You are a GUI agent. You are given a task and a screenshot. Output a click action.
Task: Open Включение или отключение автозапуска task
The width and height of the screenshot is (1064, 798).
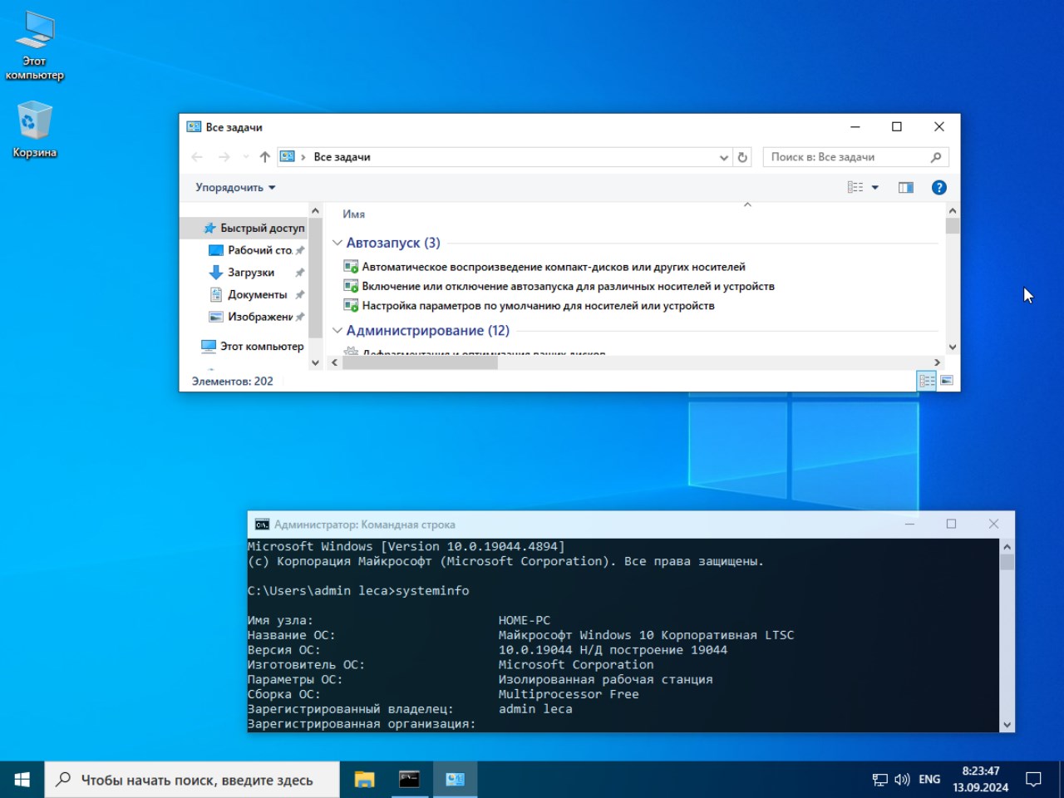[569, 286]
